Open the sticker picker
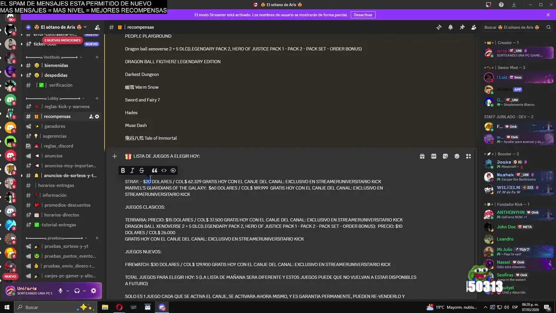Image resolution: width=556 pixels, height=313 pixels. point(445,156)
